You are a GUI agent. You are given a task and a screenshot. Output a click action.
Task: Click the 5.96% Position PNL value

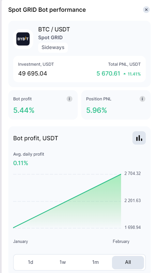click(97, 110)
